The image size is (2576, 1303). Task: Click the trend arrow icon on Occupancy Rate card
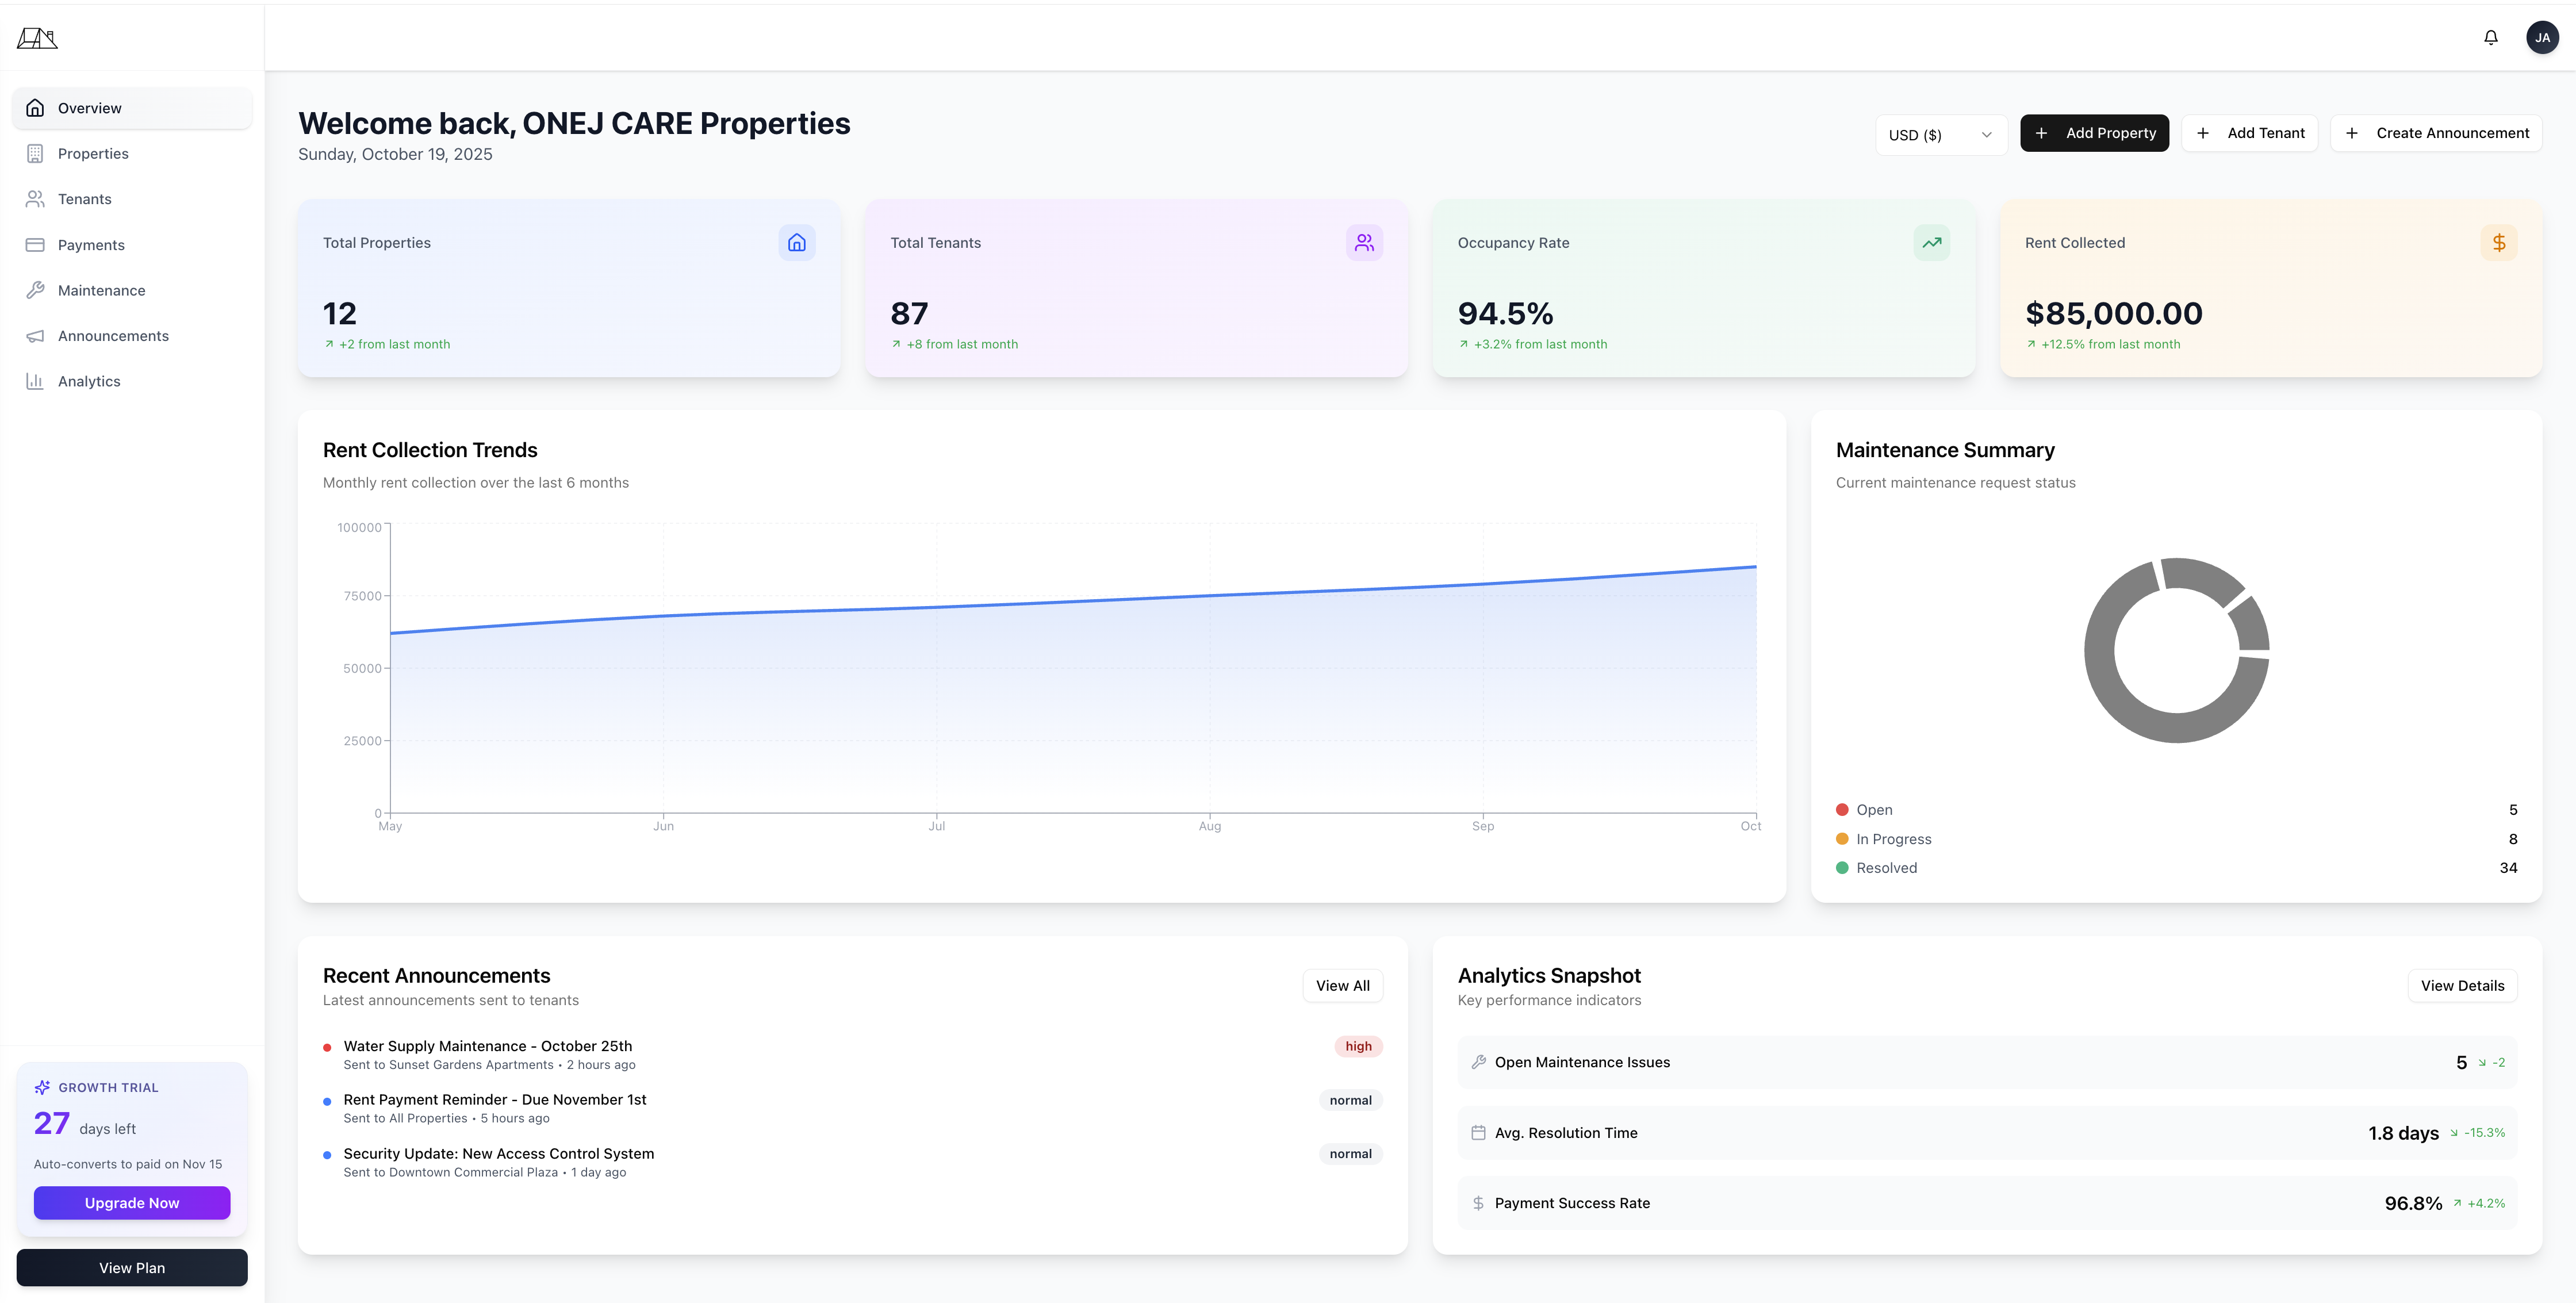(1931, 242)
